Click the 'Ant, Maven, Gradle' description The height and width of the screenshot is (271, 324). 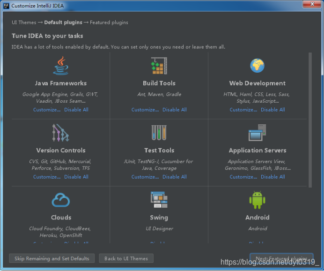coord(159,94)
